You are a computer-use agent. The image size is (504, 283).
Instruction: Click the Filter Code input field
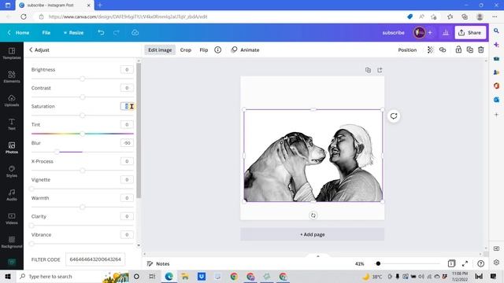(95, 259)
